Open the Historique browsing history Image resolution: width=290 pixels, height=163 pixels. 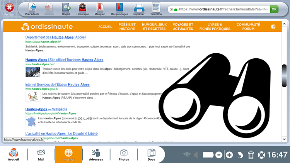pos(83,9)
